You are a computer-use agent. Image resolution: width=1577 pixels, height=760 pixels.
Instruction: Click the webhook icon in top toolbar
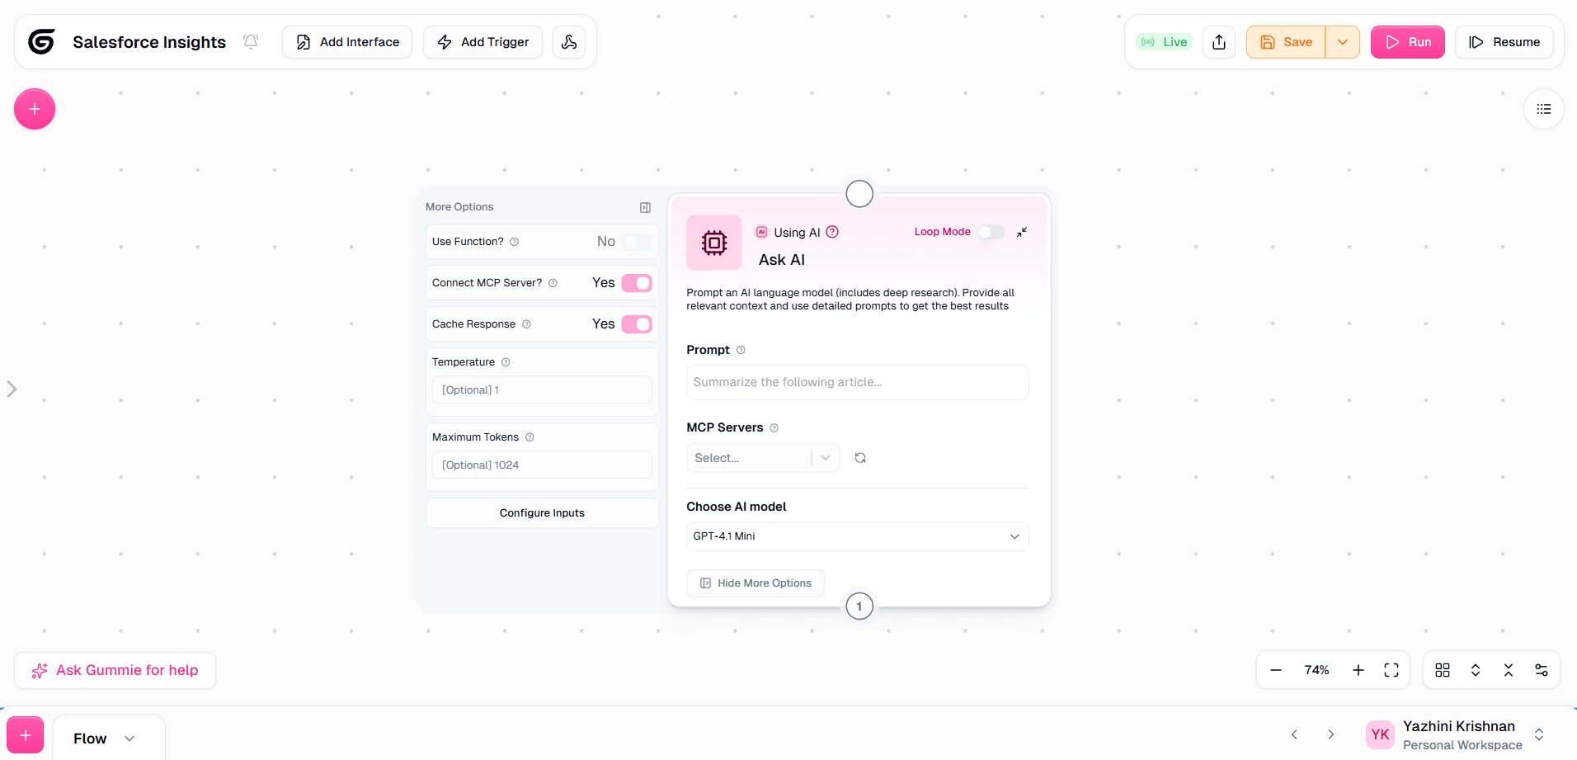point(569,42)
